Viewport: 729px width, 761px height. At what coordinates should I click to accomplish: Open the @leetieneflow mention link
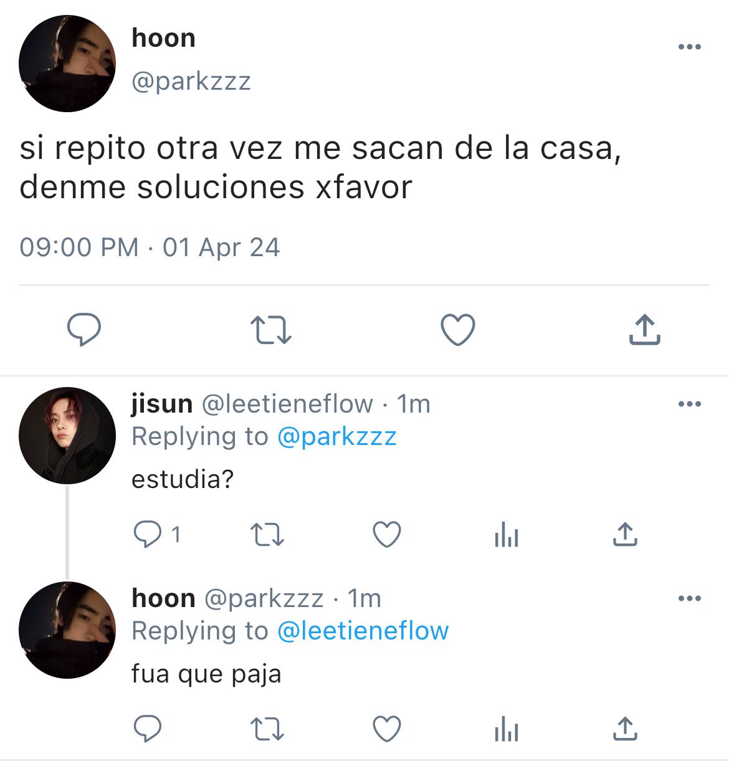click(363, 631)
